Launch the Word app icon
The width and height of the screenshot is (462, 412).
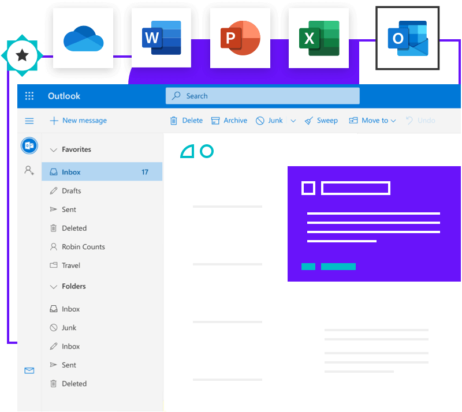pyautogui.click(x=162, y=39)
